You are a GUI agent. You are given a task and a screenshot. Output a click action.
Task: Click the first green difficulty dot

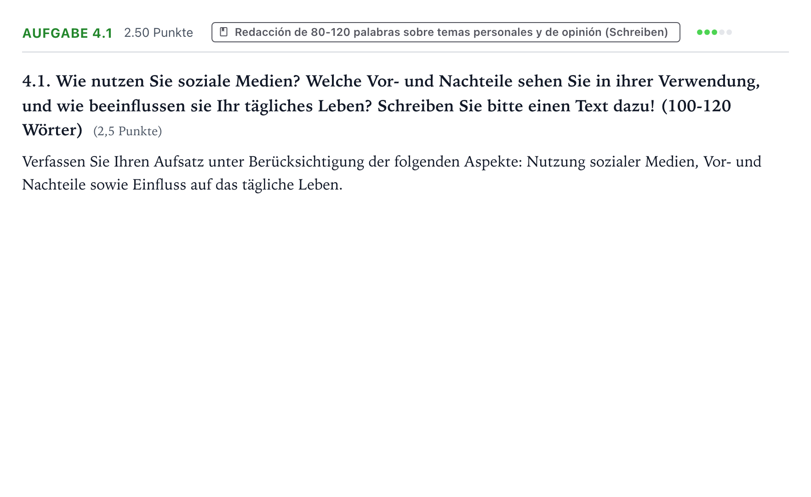coord(700,32)
